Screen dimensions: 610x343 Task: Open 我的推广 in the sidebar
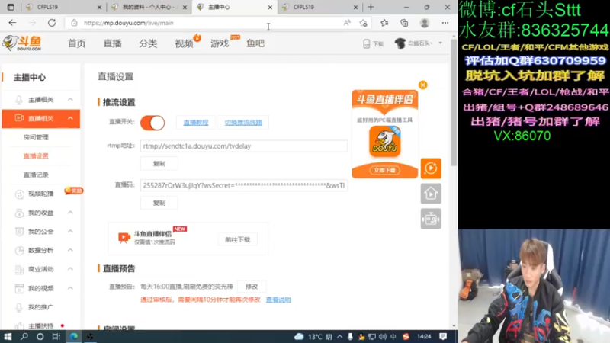point(41,307)
